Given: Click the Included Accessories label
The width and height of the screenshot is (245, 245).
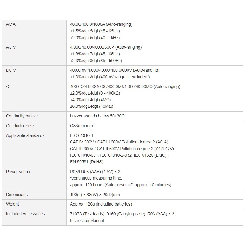Looking at the screenshot, I should point(25,214).
